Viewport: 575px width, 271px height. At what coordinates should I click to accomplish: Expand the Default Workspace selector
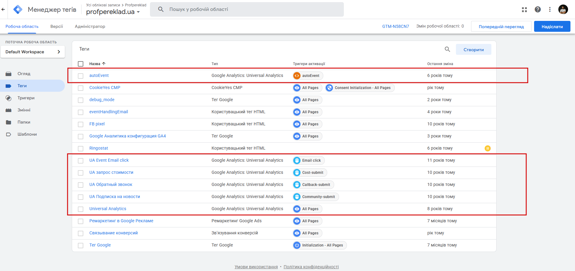point(33,52)
